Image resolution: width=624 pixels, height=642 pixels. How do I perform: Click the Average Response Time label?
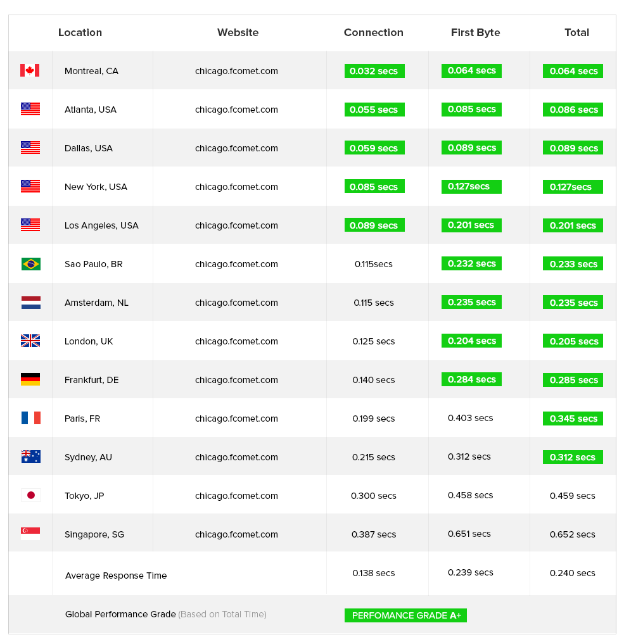116,576
